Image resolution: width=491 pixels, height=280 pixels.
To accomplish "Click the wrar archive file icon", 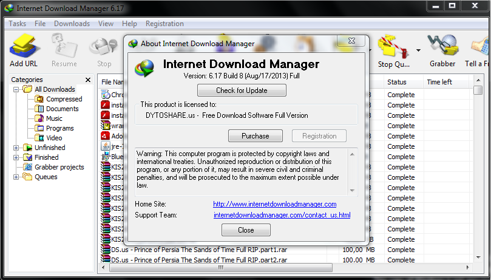I will [105, 125].
